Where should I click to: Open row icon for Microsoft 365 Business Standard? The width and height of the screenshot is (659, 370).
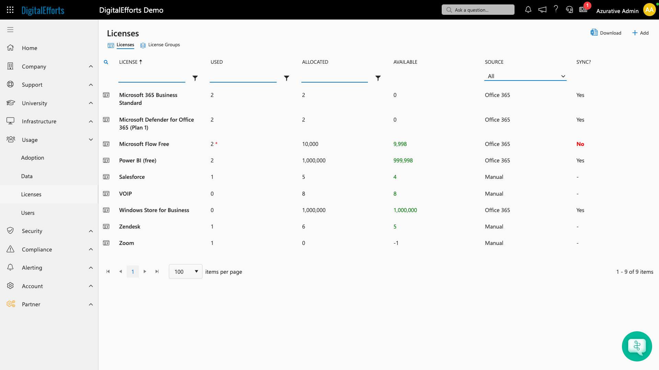coord(106,95)
